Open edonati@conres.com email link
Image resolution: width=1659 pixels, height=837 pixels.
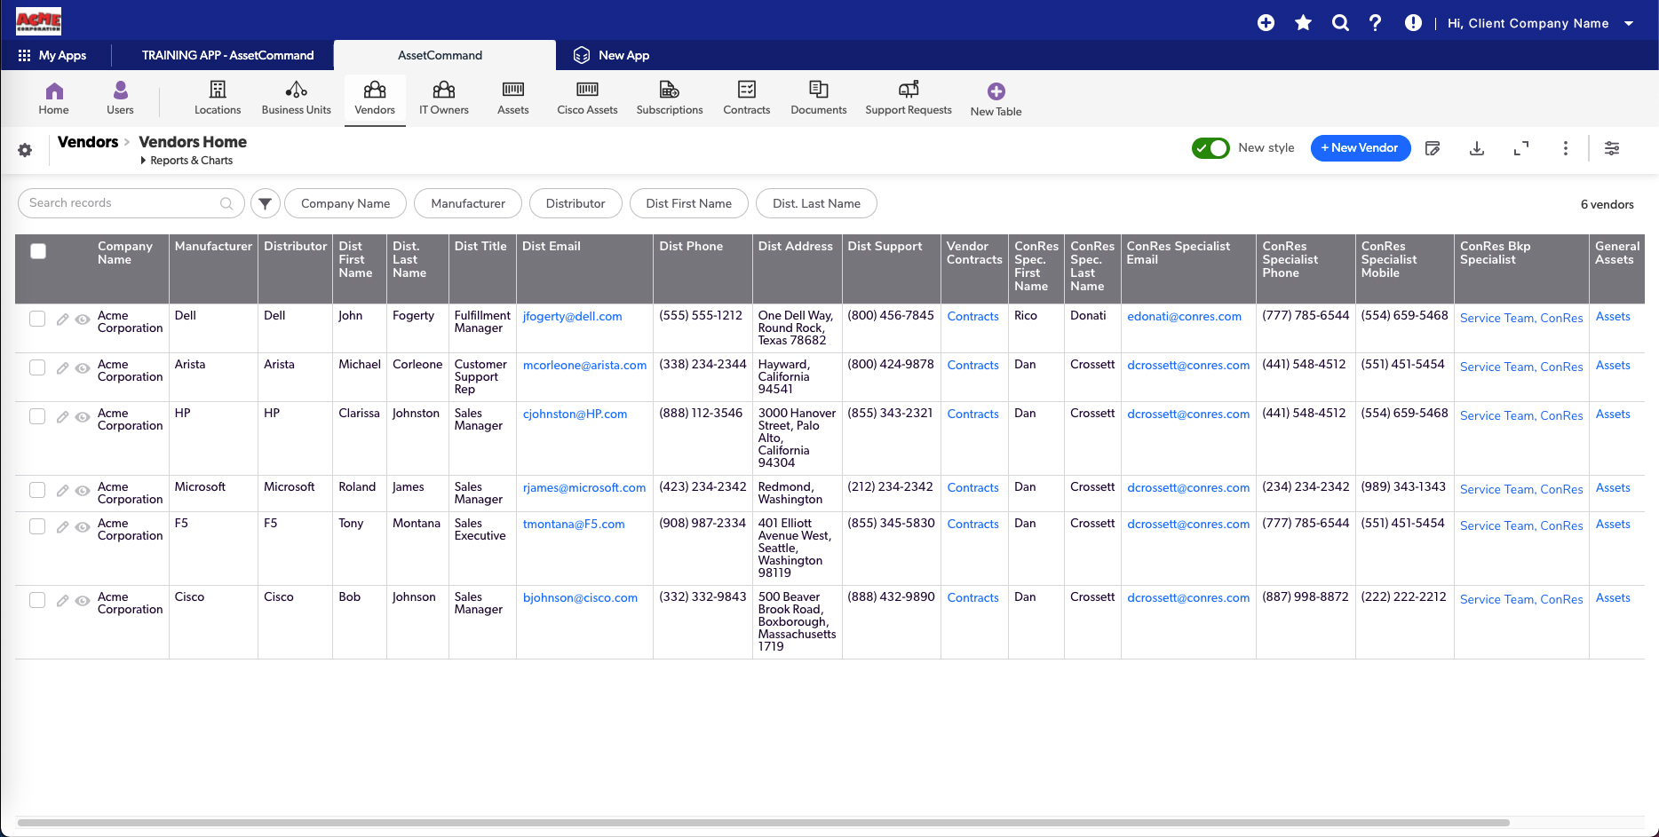(x=1184, y=317)
